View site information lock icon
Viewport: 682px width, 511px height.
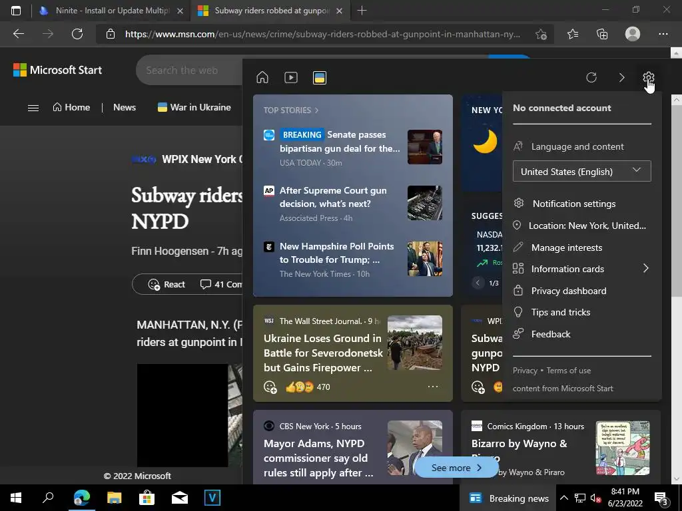click(111, 34)
